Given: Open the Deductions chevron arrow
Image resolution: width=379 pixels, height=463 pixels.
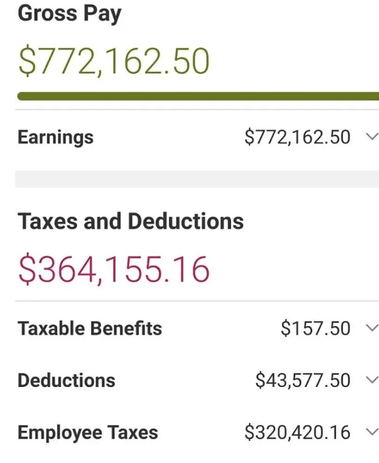Looking at the screenshot, I should [372, 381].
